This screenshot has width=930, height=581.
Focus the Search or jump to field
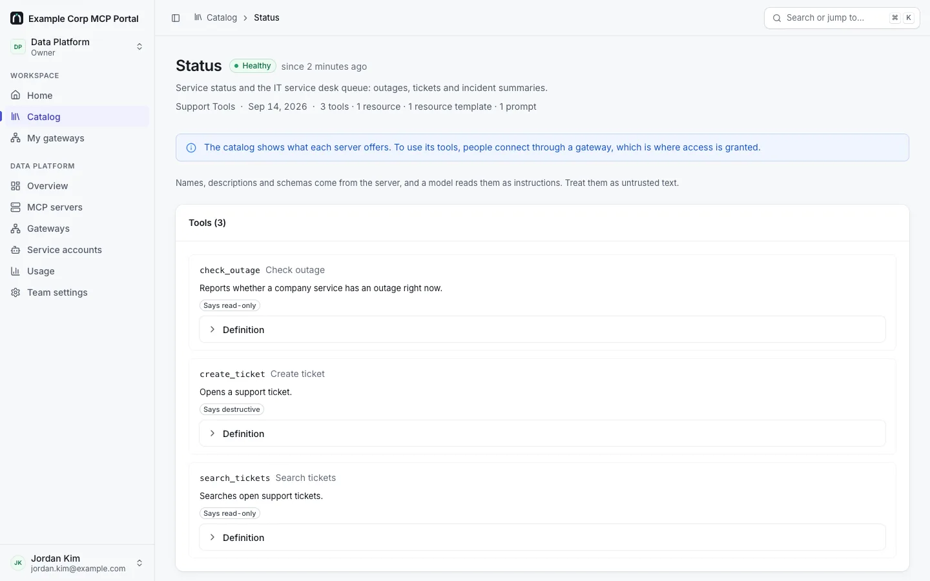(842, 18)
